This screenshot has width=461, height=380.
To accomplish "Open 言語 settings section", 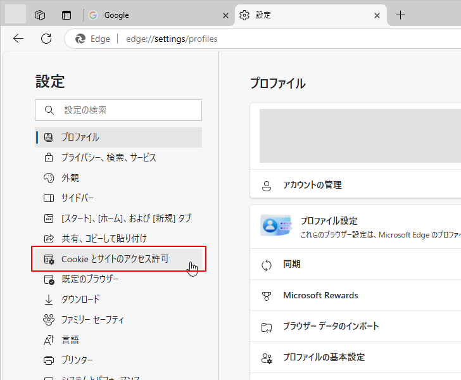I will pos(118,340).
